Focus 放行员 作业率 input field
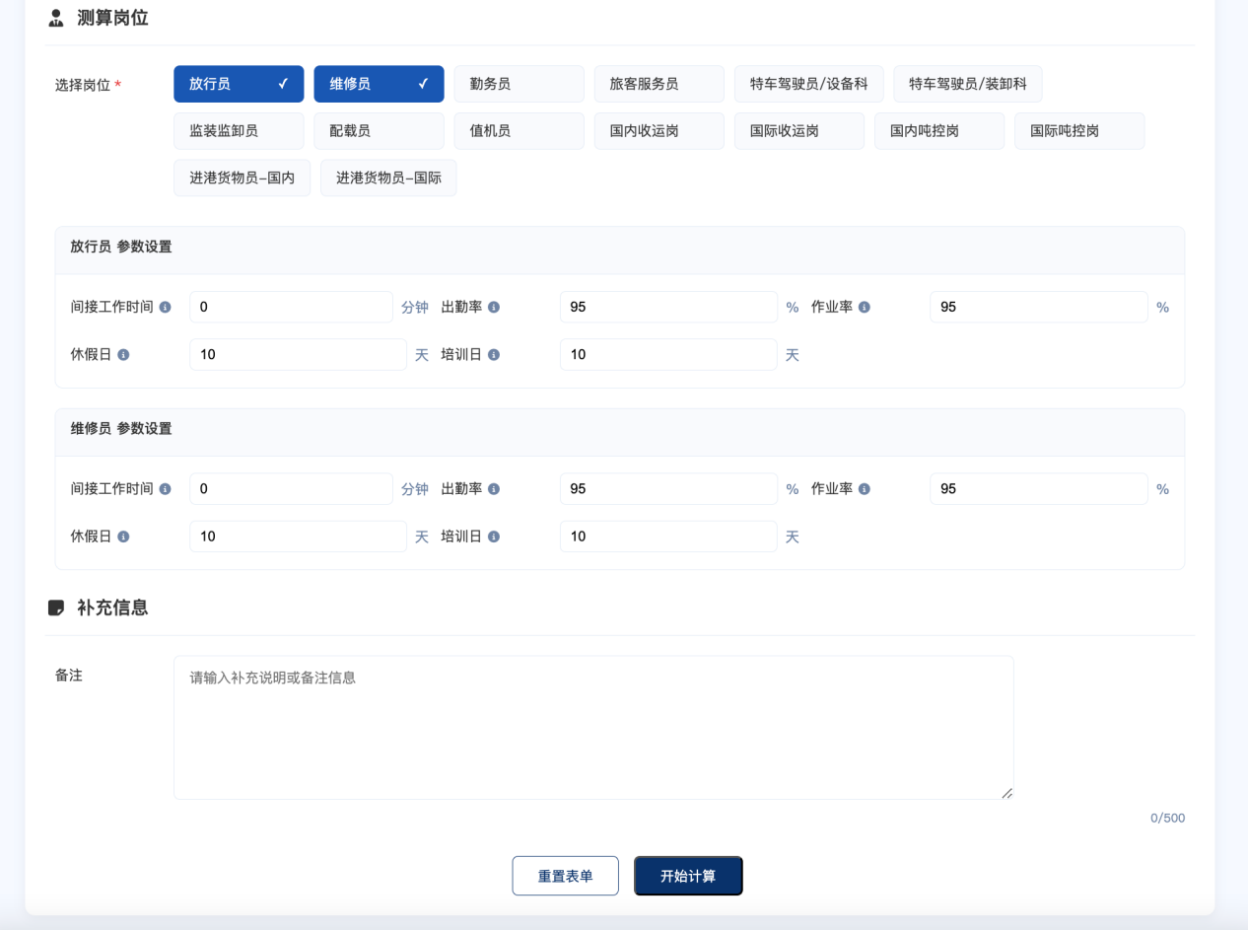 (1038, 307)
